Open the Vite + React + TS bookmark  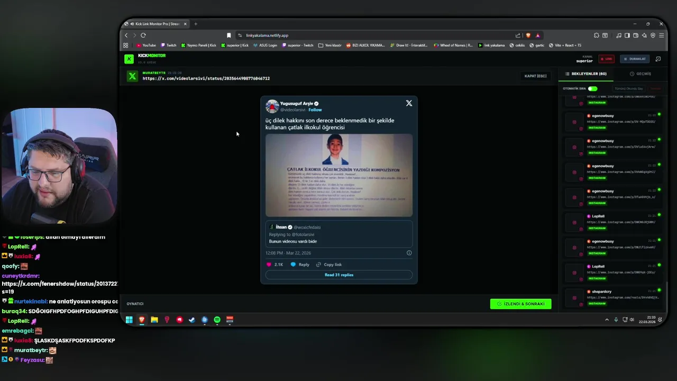click(565, 46)
